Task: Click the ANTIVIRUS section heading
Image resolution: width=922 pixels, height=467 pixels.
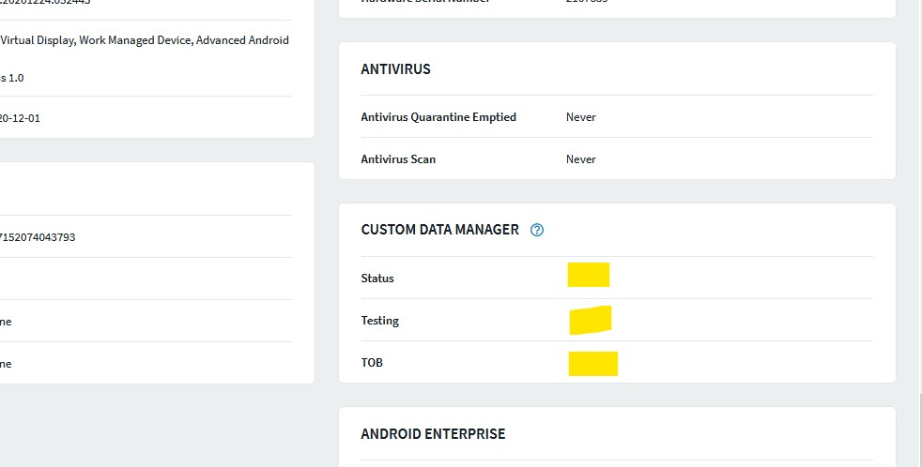Action: (x=395, y=69)
